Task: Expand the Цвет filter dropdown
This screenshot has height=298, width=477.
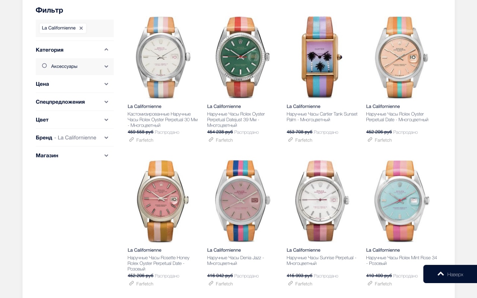Action: pyautogui.click(x=106, y=120)
